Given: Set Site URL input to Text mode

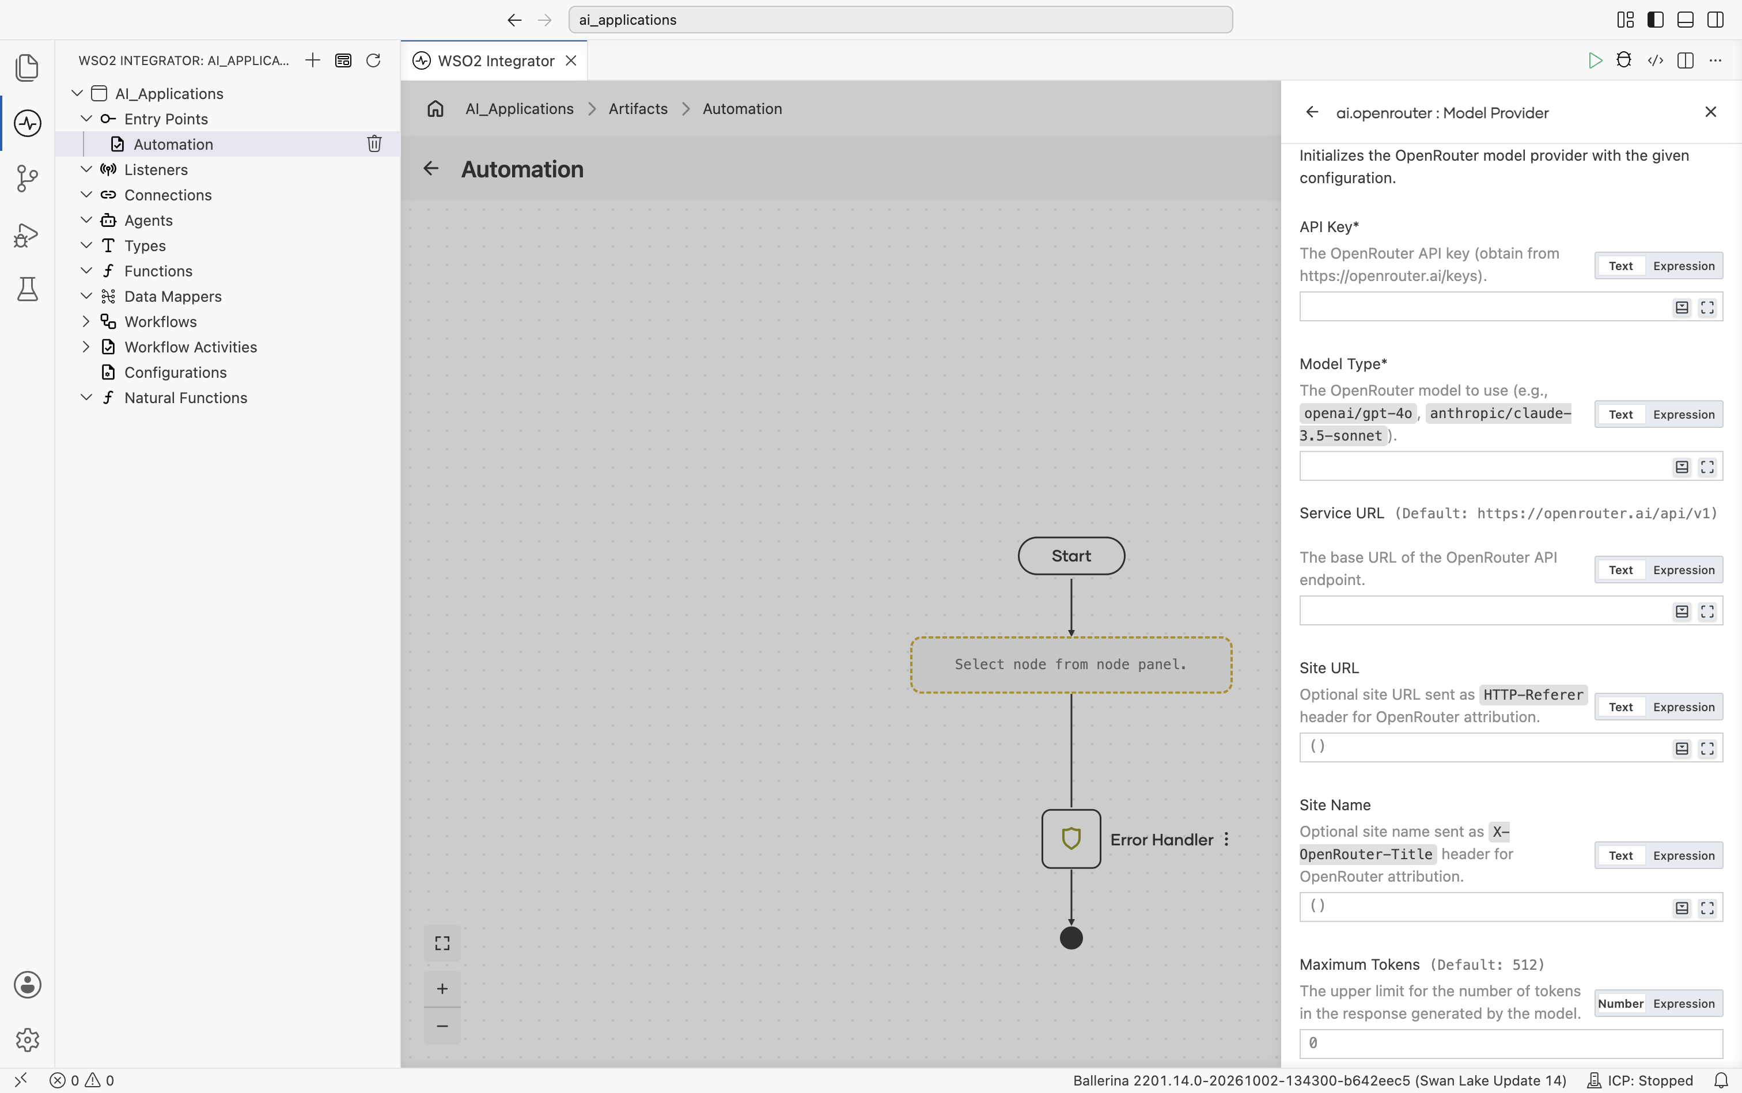Looking at the screenshot, I should pyautogui.click(x=1620, y=707).
